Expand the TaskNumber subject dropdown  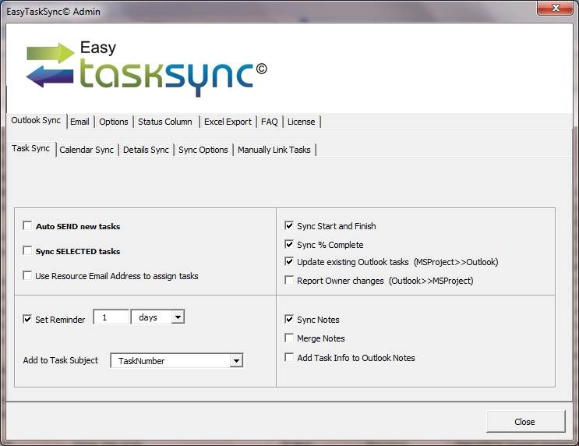(236, 361)
